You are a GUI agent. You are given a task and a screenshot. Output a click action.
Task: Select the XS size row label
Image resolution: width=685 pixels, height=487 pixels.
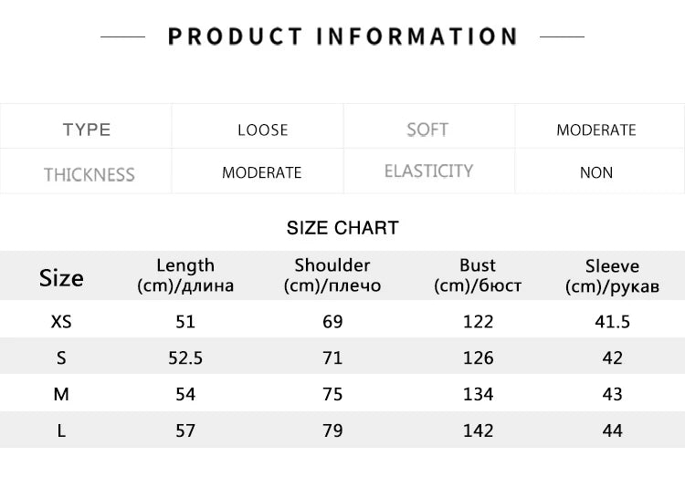coord(61,321)
